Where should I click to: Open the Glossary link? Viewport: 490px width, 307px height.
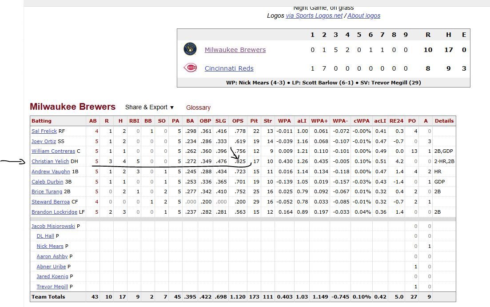pos(198,108)
